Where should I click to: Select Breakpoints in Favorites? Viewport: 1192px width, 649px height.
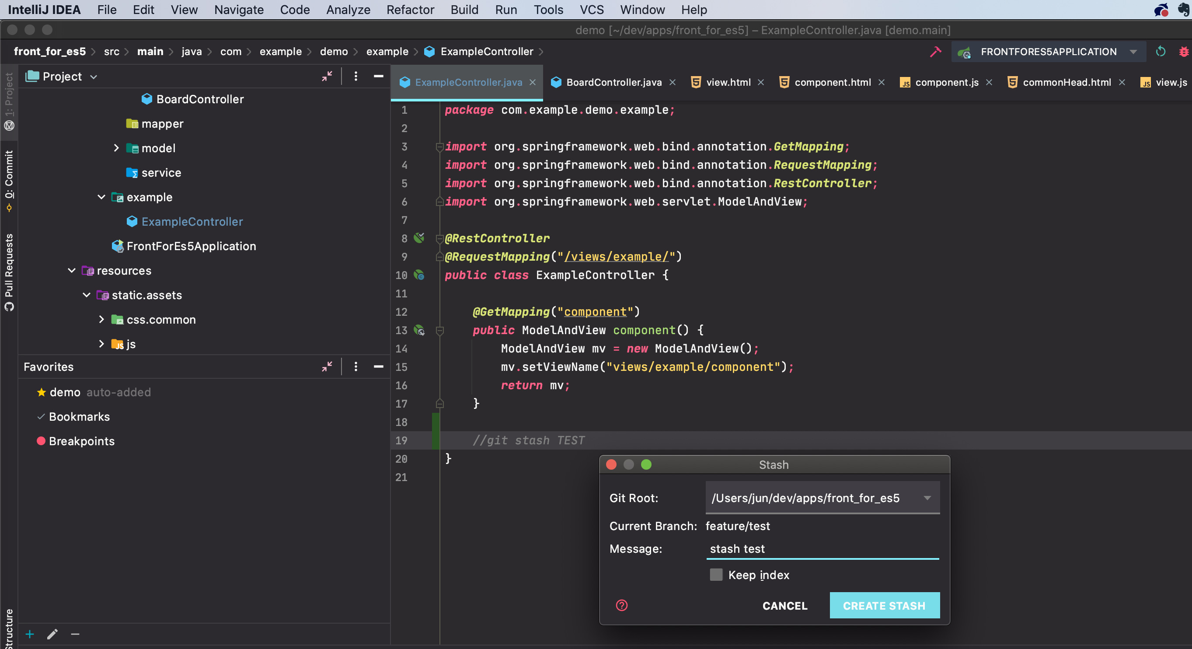[x=81, y=441]
